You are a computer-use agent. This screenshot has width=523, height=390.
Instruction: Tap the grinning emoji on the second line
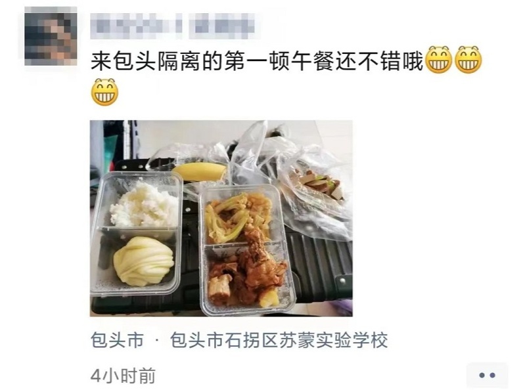click(104, 92)
